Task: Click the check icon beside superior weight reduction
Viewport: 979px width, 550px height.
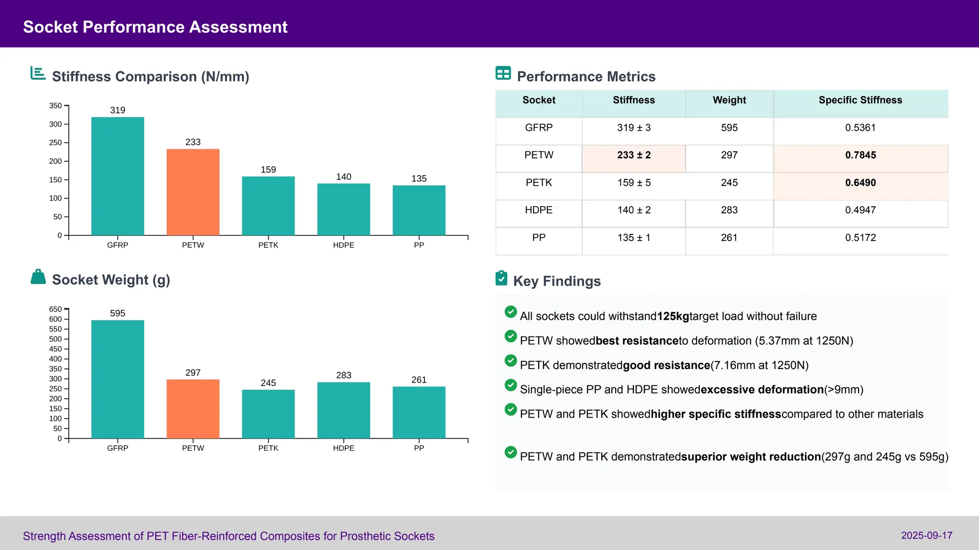Action: 511,452
